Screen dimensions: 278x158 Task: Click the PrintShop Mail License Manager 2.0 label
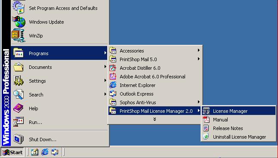click(x=156, y=111)
